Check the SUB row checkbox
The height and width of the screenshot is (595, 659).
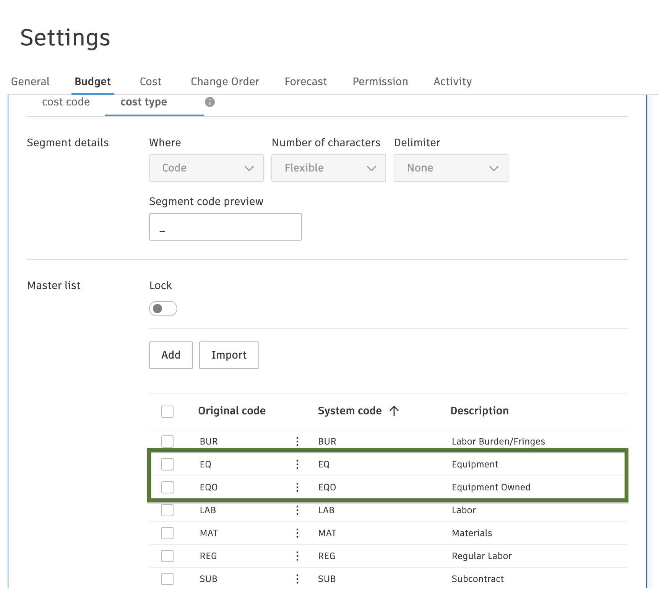(167, 579)
